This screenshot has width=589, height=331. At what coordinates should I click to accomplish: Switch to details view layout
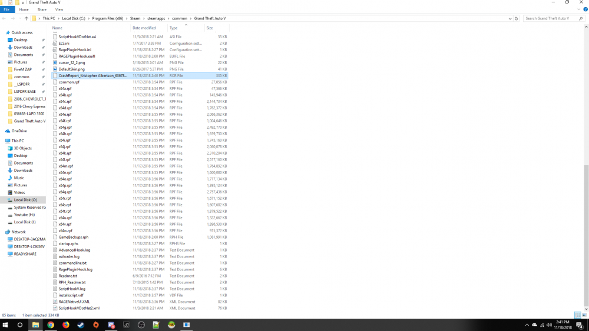point(577,315)
